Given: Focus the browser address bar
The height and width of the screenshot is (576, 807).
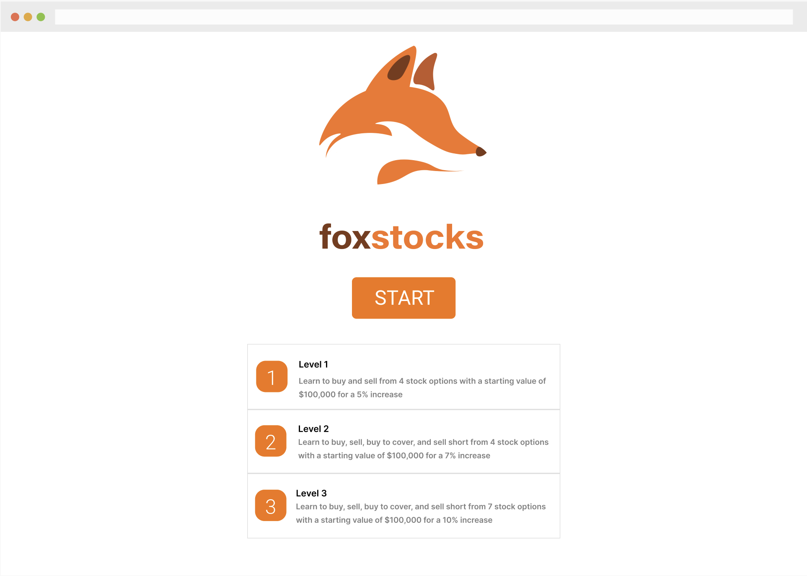Looking at the screenshot, I should pos(424,17).
